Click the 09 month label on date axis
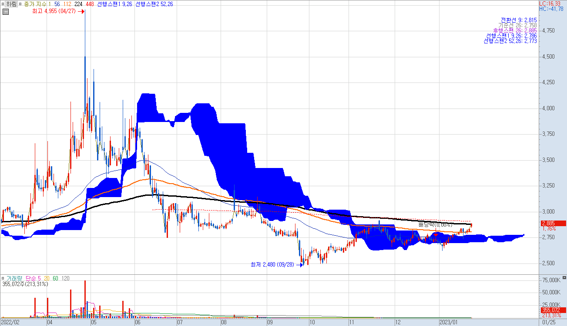The width and height of the screenshot is (567, 326). 269,323
